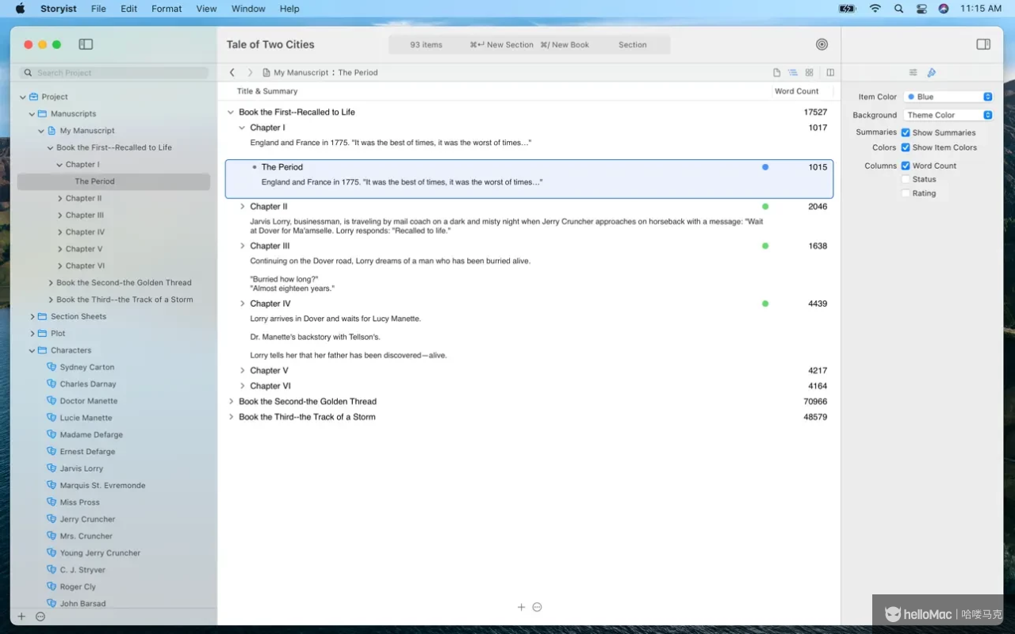Open the Siri icon in the menu bar
Viewport: 1015px width, 634px height.
coord(944,9)
